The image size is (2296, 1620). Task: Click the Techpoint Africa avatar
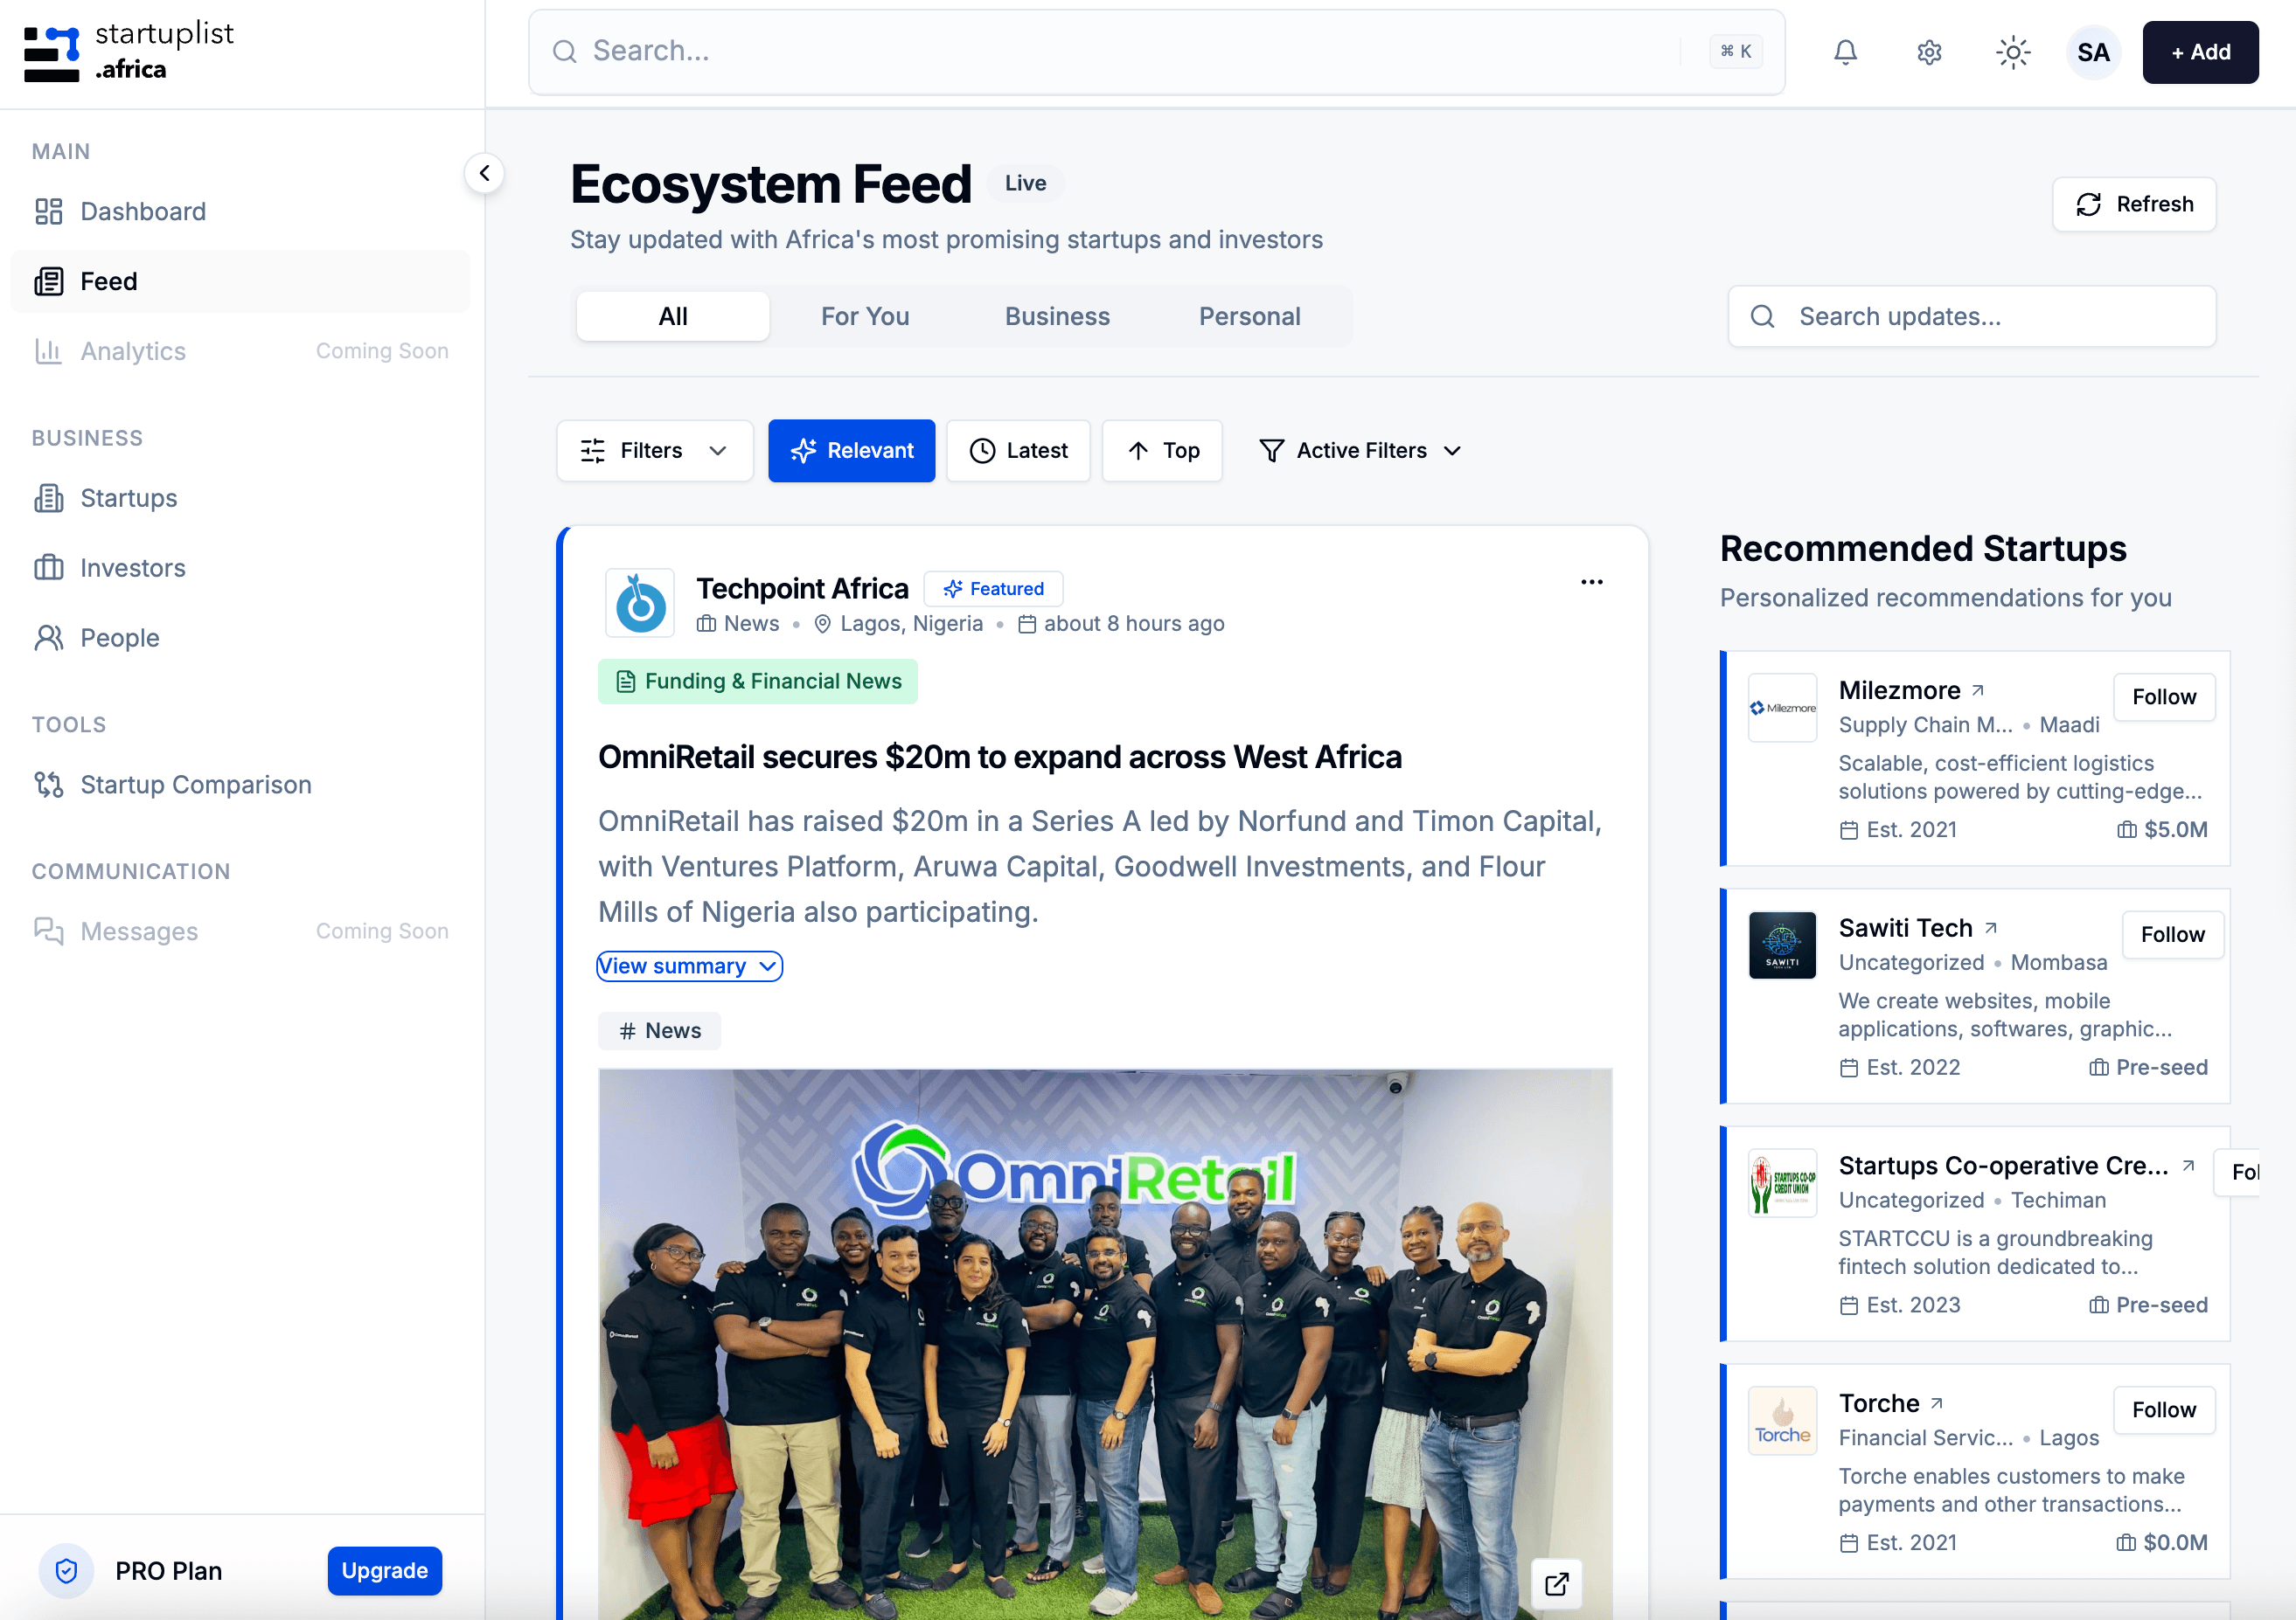pyautogui.click(x=640, y=604)
